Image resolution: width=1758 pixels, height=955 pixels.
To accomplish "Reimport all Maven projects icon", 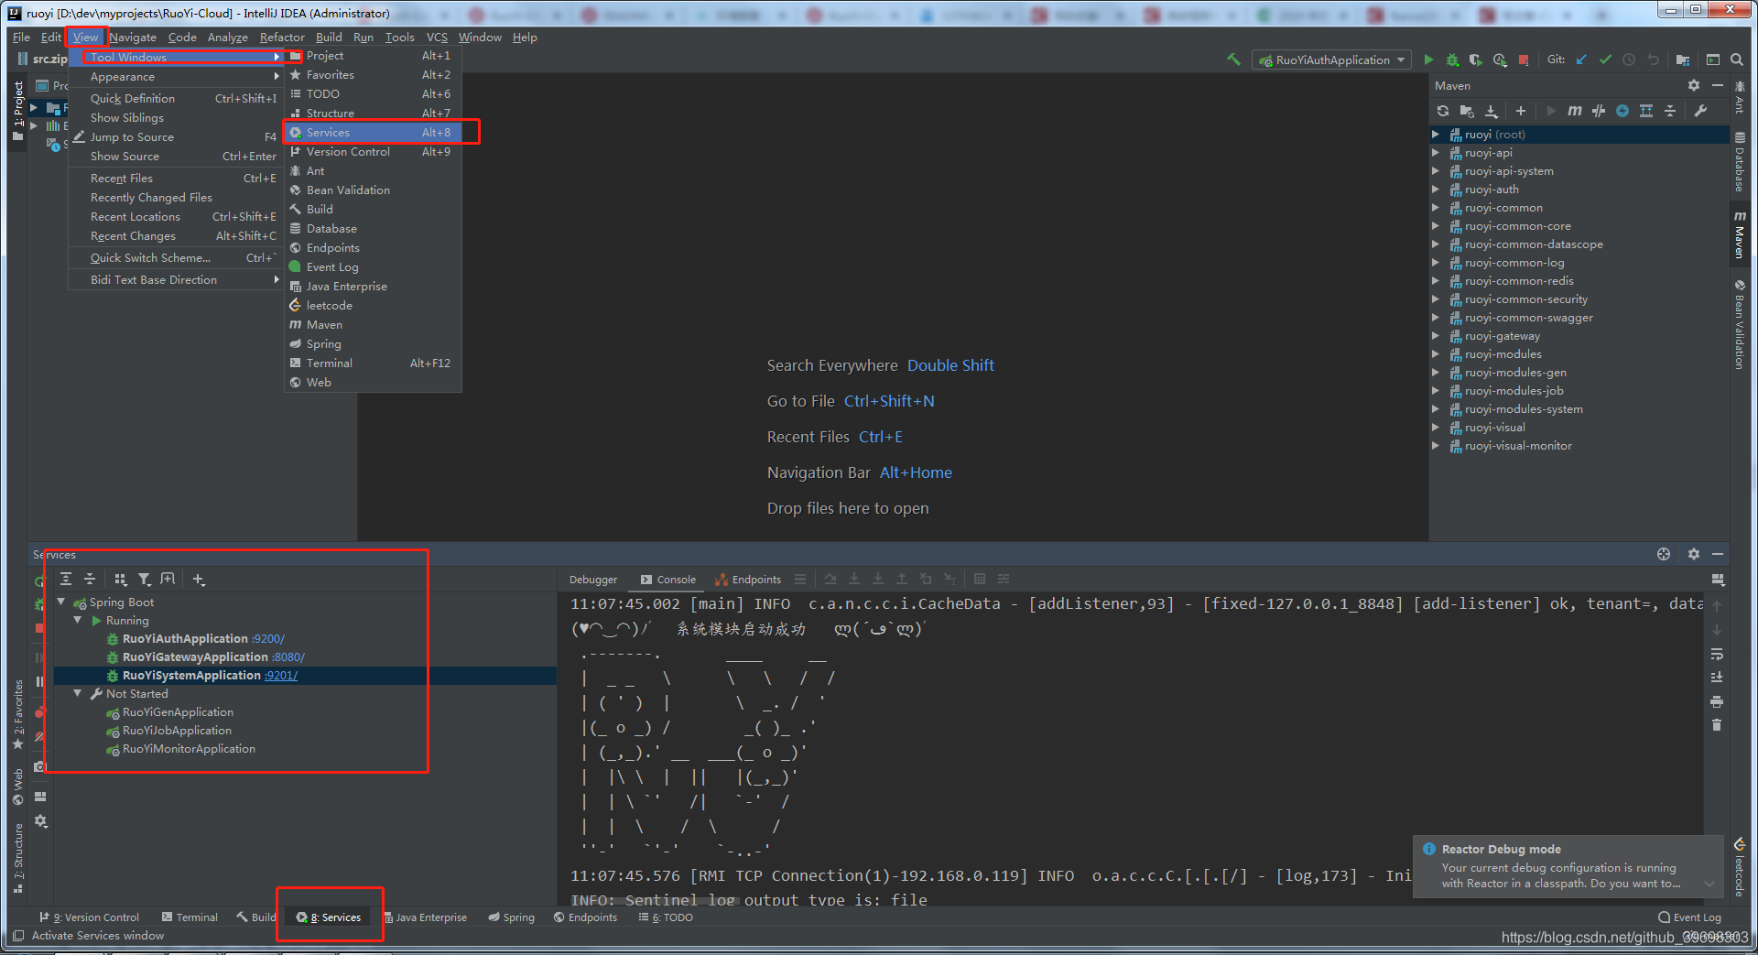I will 1443,111.
